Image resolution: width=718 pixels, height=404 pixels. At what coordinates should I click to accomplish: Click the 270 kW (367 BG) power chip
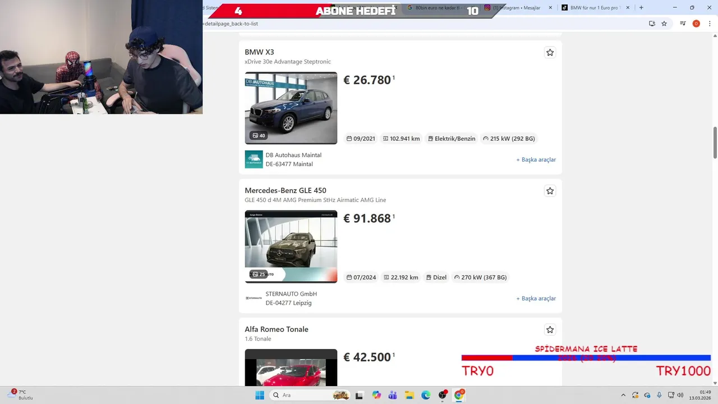(480, 277)
